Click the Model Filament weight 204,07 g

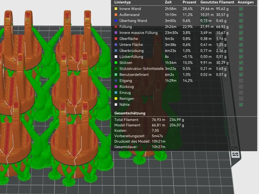(x=176, y=125)
